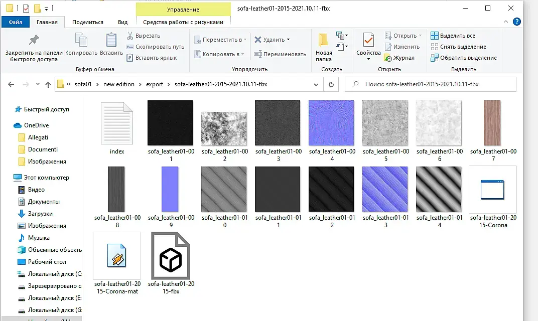
Task: Open Allegati folder in sidebar
Action: [x=33, y=137]
